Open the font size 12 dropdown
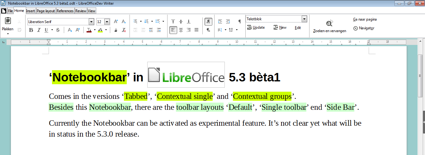Screen dimensions: 425x155 (107, 22)
